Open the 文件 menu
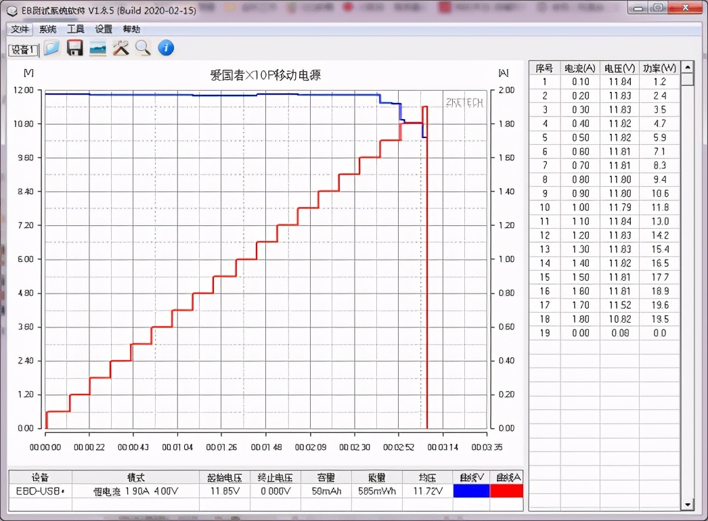The height and width of the screenshot is (521, 708). [20, 29]
